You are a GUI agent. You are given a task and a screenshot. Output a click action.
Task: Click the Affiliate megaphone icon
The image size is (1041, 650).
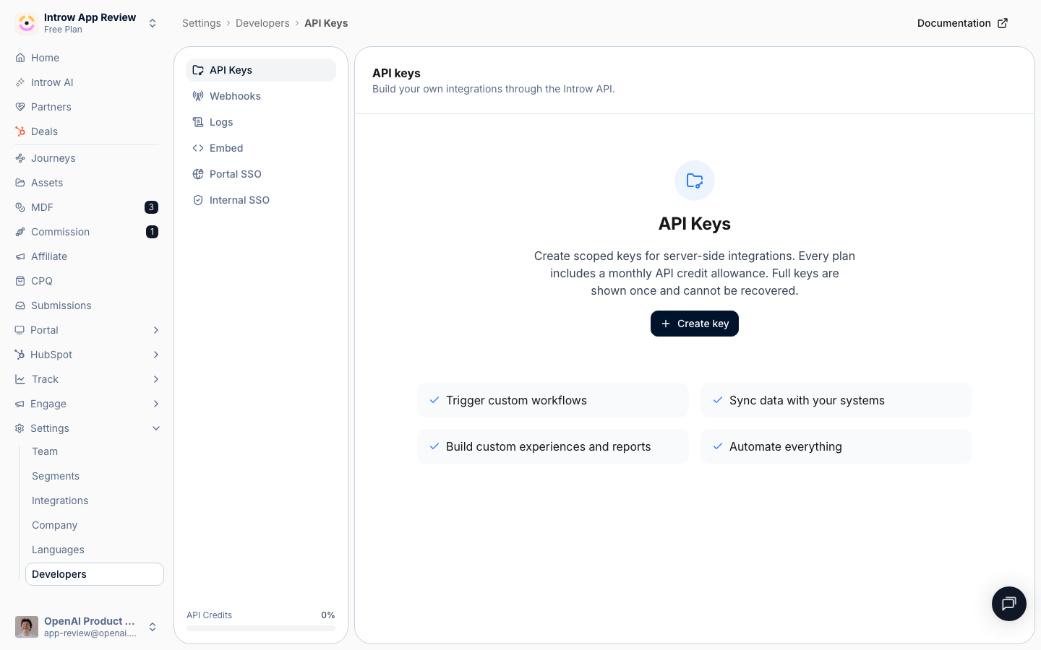tap(20, 256)
